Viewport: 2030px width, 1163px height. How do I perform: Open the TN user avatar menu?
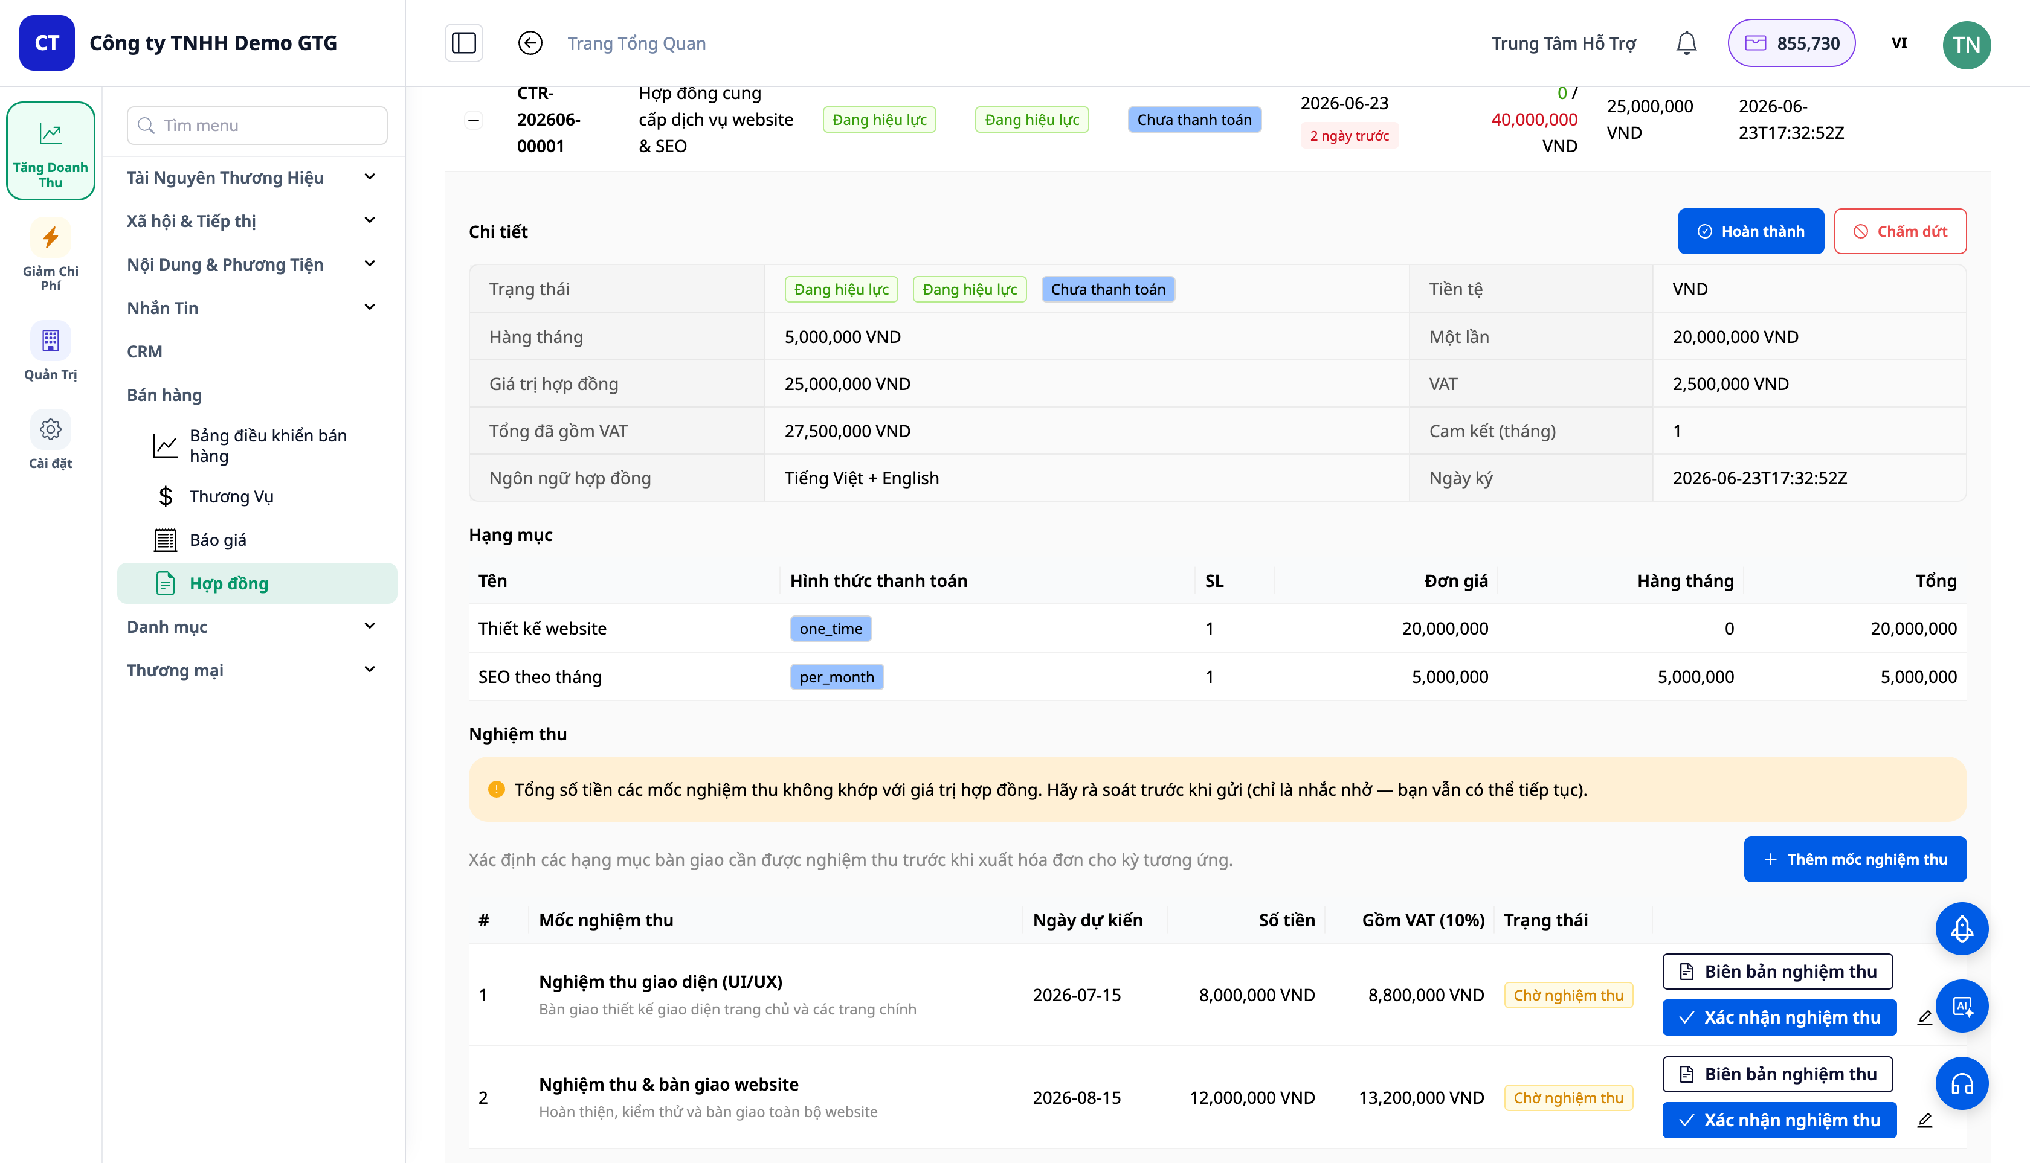[x=1966, y=44]
